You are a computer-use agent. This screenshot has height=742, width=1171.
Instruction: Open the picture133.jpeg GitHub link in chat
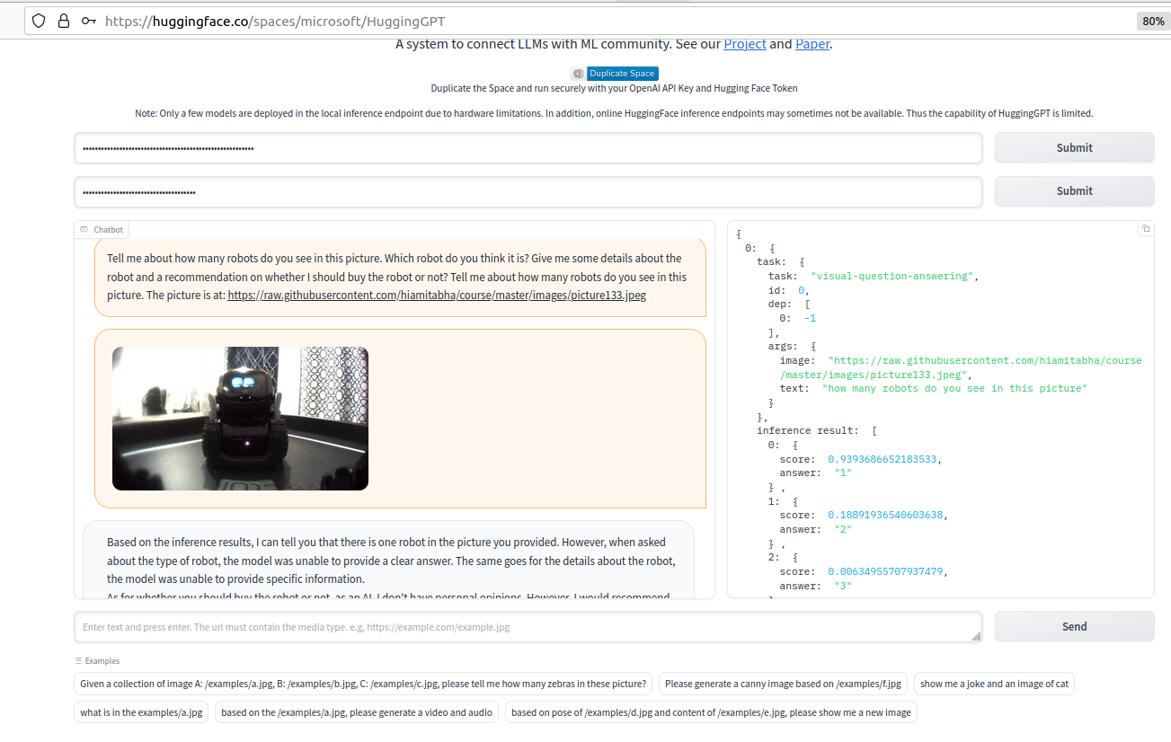click(437, 296)
